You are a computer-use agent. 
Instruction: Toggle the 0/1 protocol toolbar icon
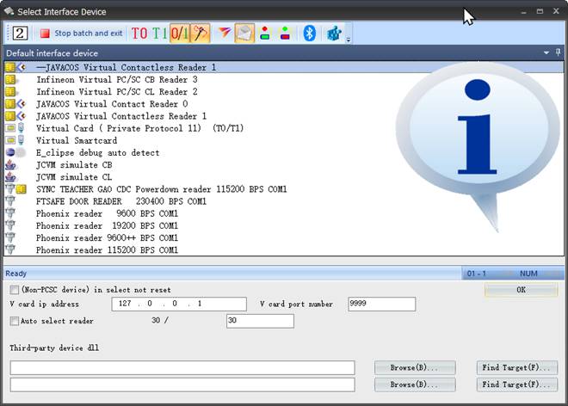coord(180,34)
